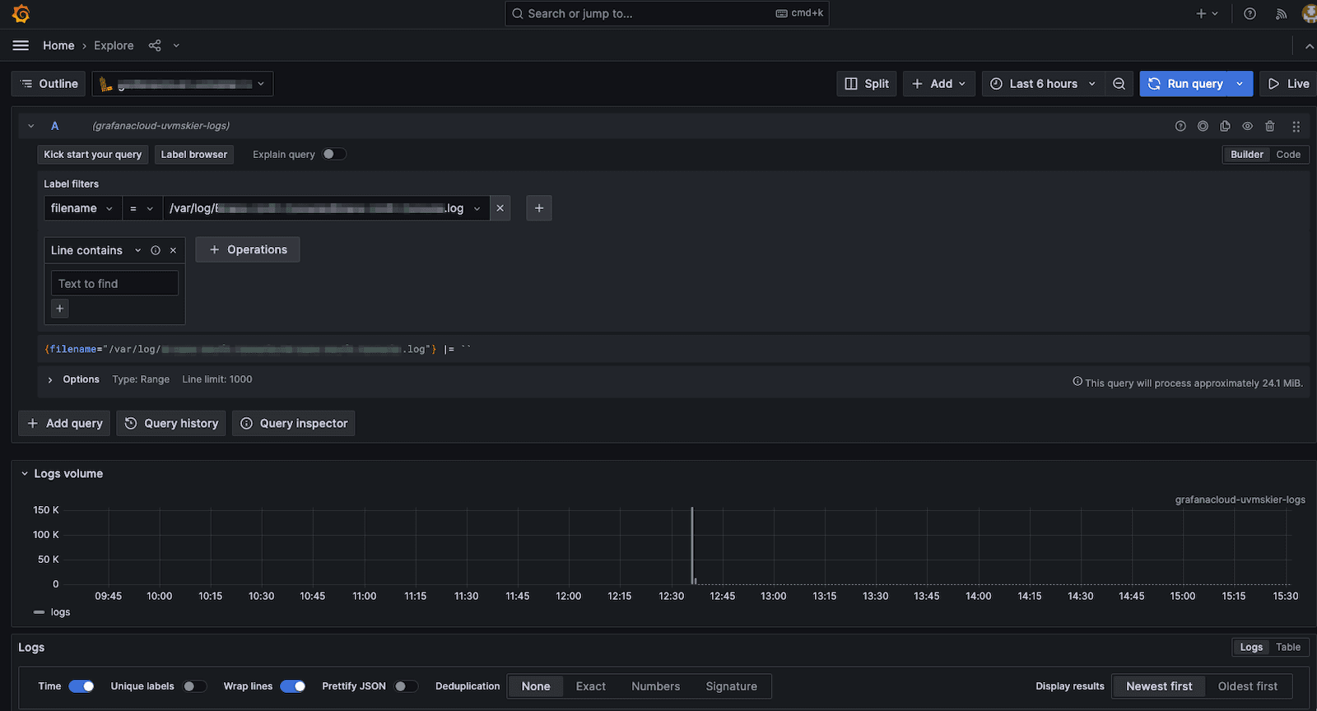
Task: Add another Line contains text box
Action: pos(59,309)
